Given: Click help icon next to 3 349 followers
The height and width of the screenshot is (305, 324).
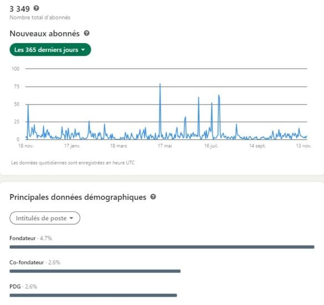Looking at the screenshot, I should pyautogui.click(x=37, y=8).
